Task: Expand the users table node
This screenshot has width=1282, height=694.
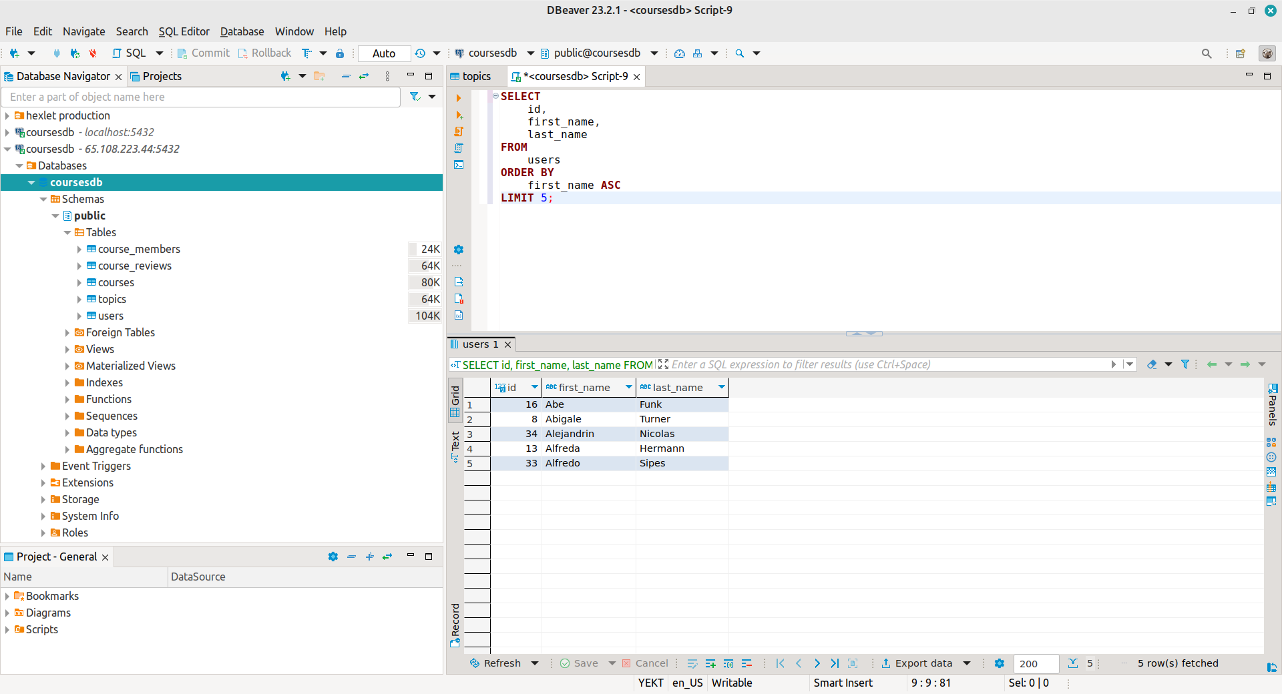Action: 79,316
